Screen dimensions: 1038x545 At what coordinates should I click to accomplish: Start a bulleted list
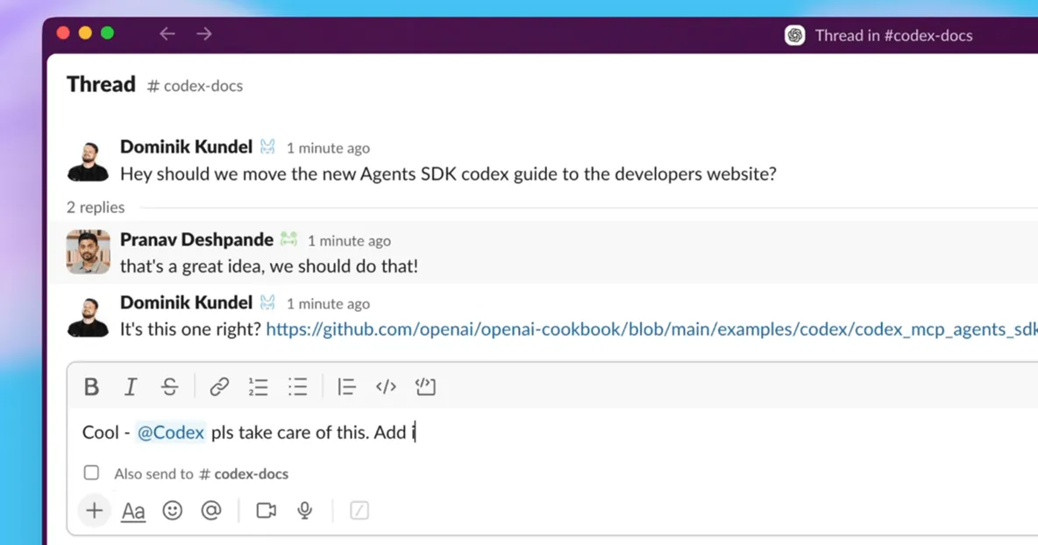click(x=298, y=386)
